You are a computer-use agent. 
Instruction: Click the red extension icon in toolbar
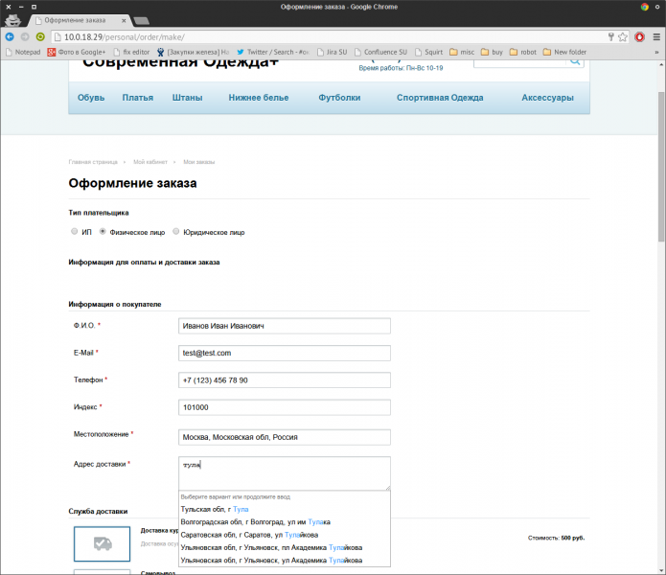(x=639, y=36)
